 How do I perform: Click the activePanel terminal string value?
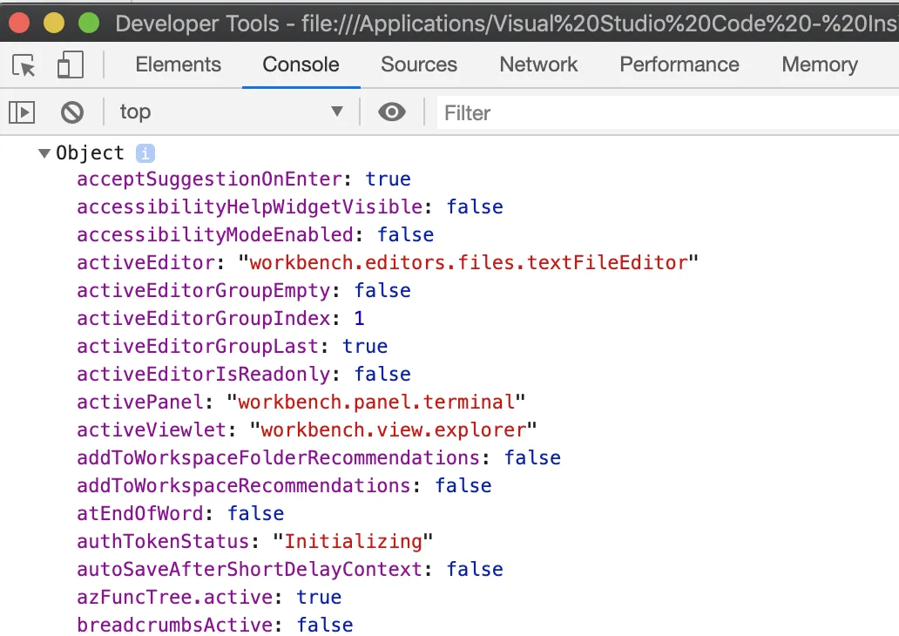coord(376,403)
